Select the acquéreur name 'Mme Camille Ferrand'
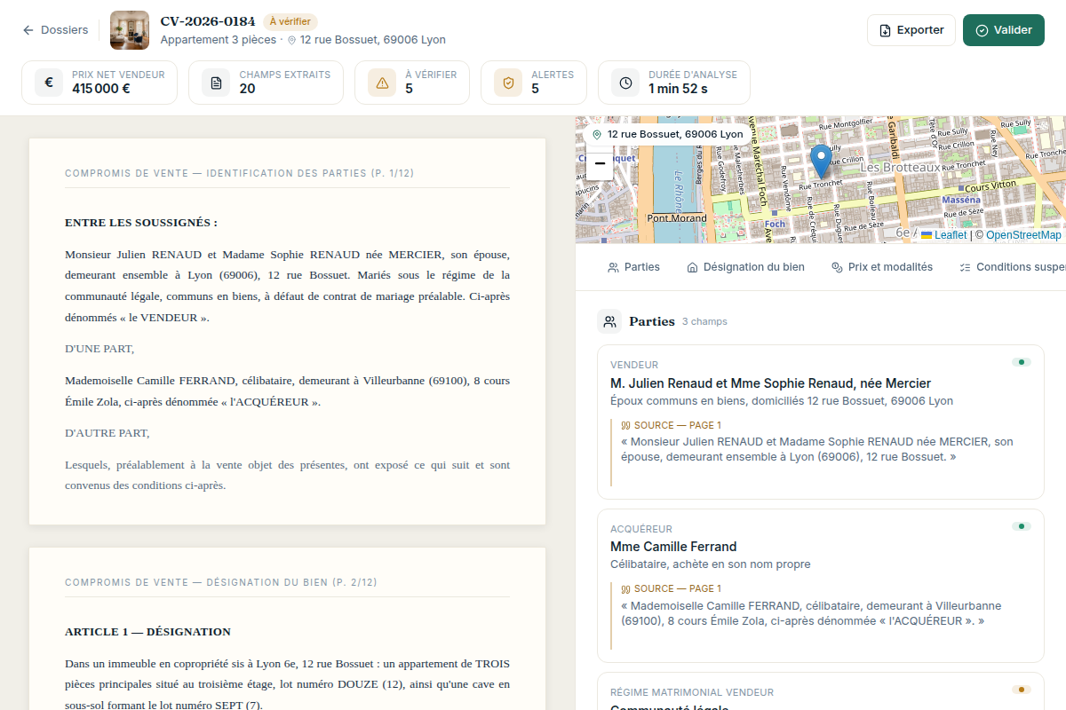The height and width of the screenshot is (710, 1066). 673,547
